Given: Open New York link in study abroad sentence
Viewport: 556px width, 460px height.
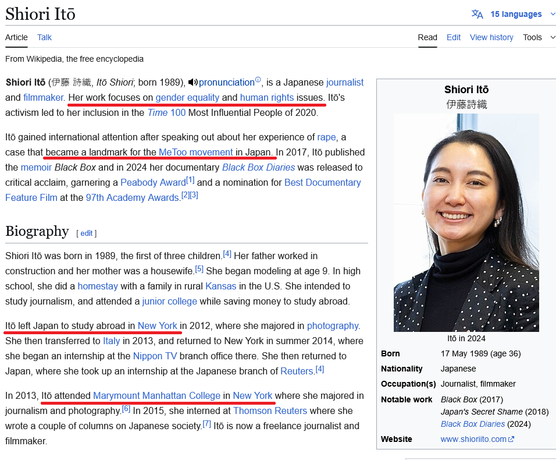Looking at the screenshot, I should pos(158,326).
